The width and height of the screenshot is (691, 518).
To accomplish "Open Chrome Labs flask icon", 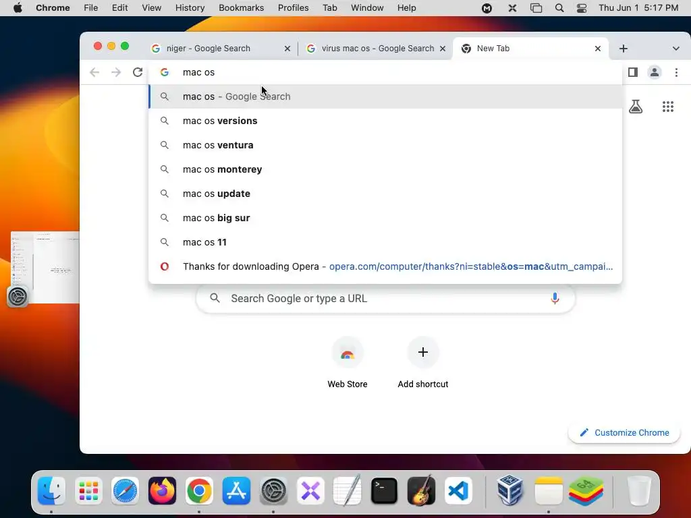I will (x=636, y=107).
